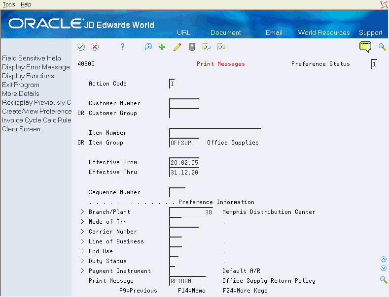389x297 pixels.
Task: Click the Mode of Trn field
Action: click(176, 222)
